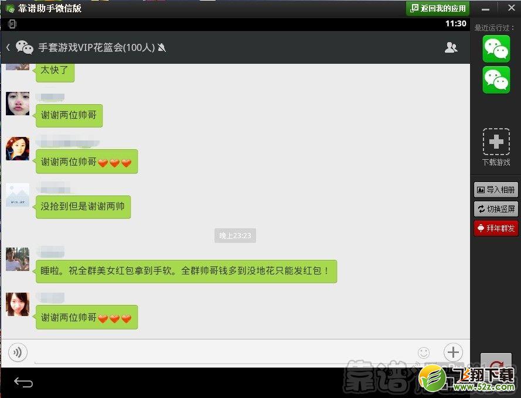Click 返回我的应用 button
This screenshot has width=521, height=398.
[x=438, y=8]
